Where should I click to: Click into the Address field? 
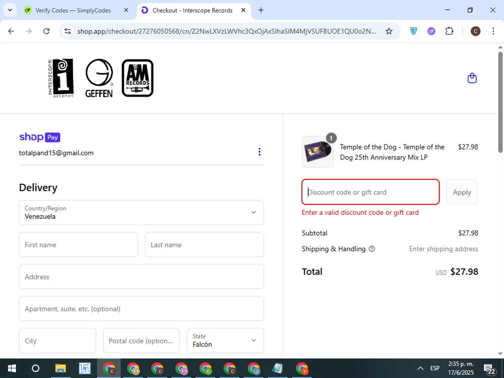tap(141, 277)
